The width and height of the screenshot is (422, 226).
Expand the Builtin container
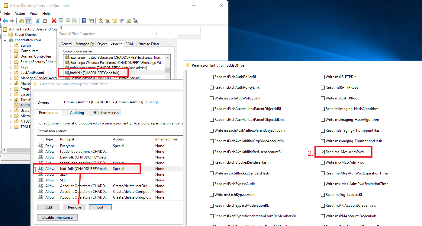pyautogui.click(x=11, y=46)
